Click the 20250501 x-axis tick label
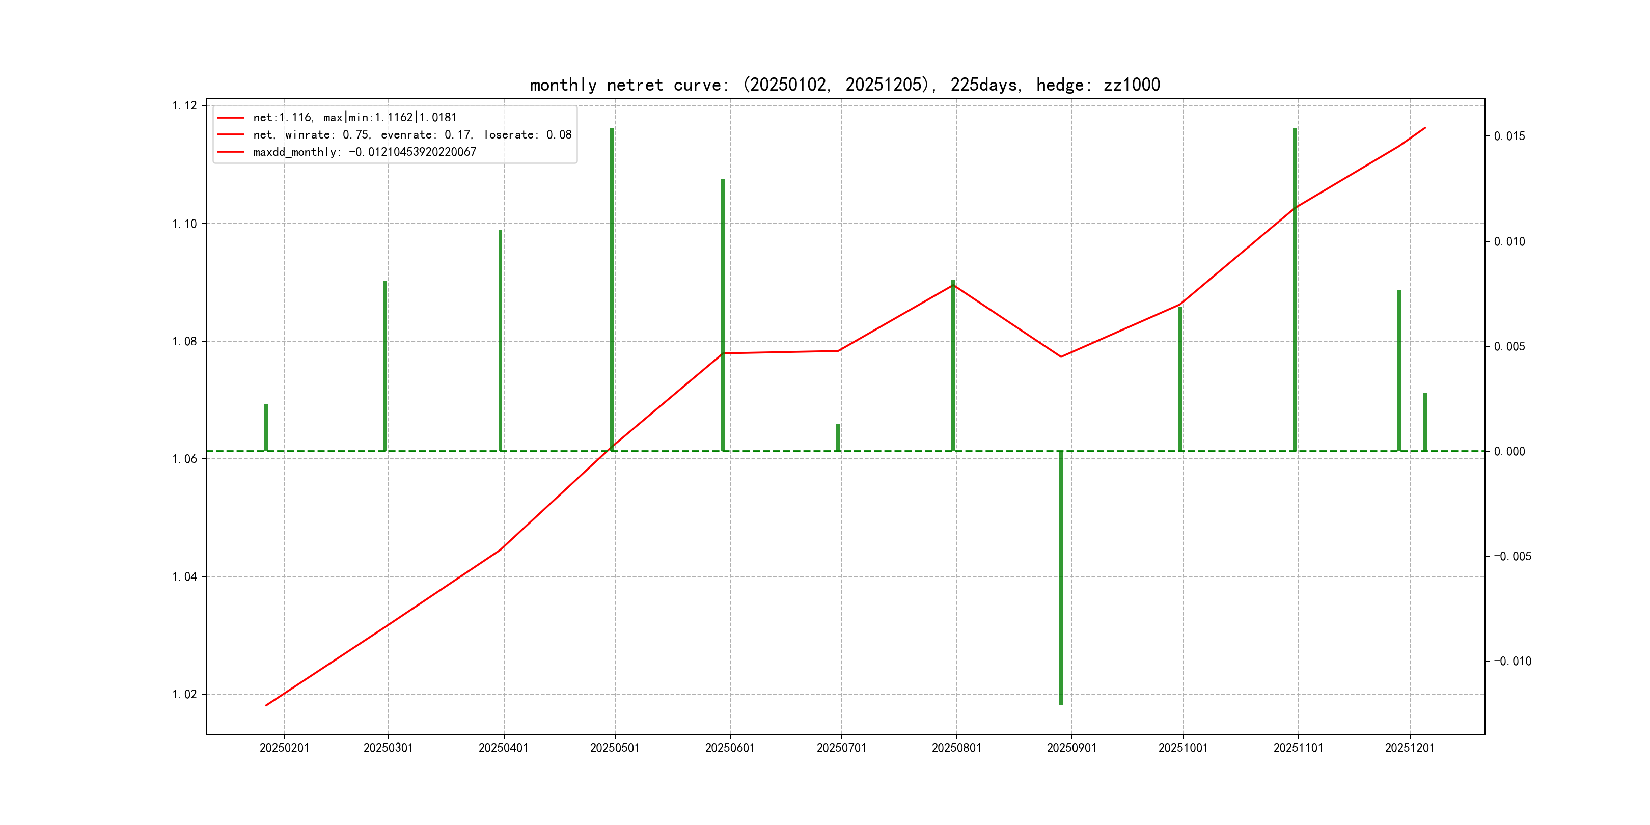The image size is (1650, 825). coord(614,748)
